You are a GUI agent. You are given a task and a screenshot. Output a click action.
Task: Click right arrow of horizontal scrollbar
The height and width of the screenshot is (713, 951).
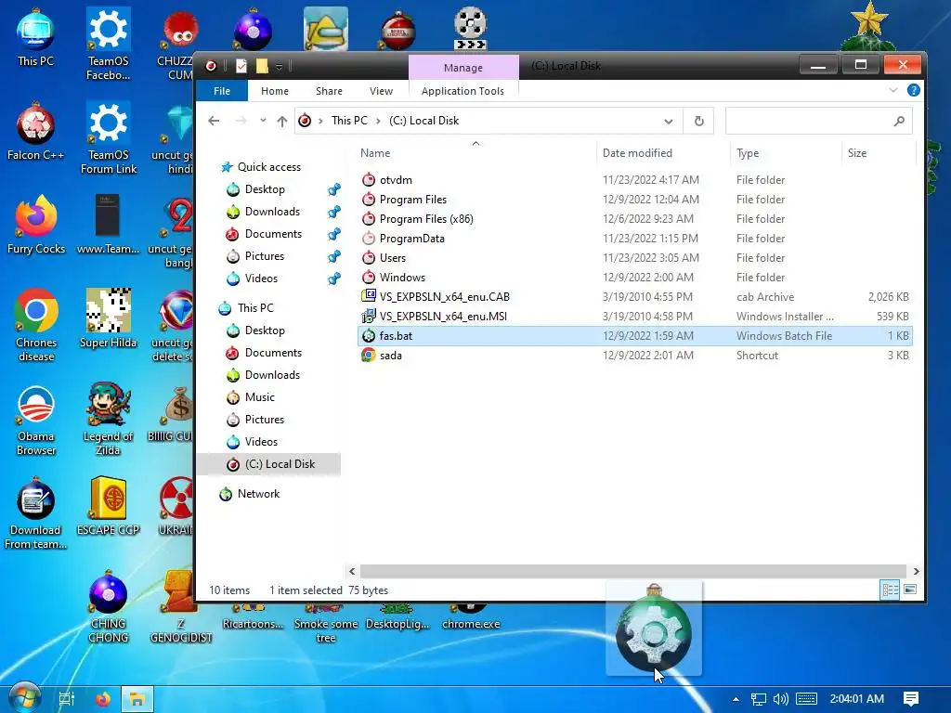[915, 571]
